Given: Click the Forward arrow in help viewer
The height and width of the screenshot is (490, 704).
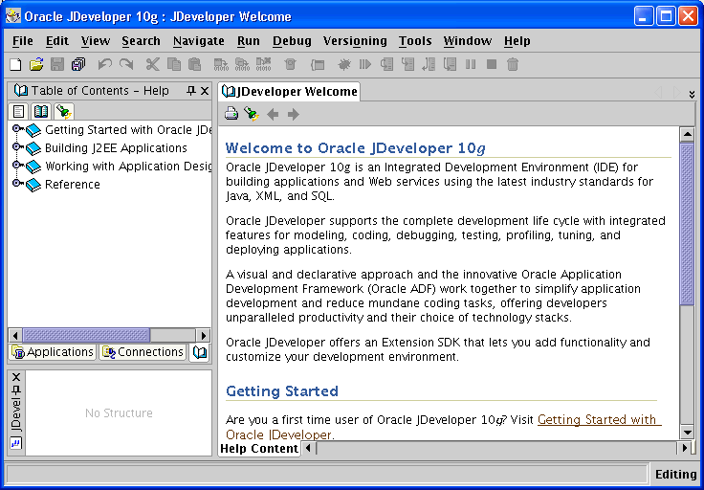Looking at the screenshot, I should (x=294, y=115).
